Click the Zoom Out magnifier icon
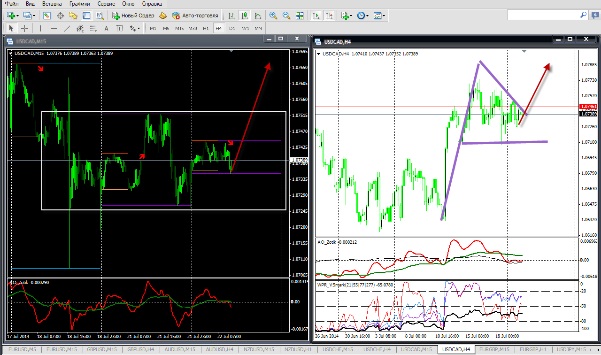 point(286,15)
